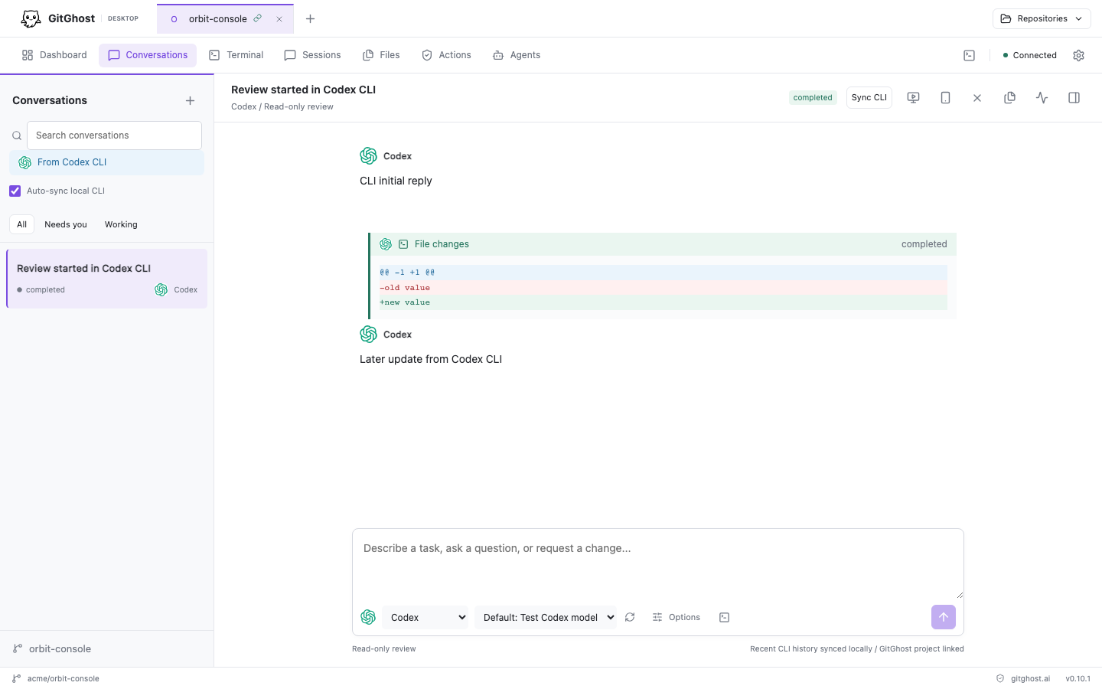Viewport: 1102px width, 689px height.
Task: Click the Sync CLI button
Action: pyautogui.click(x=869, y=97)
